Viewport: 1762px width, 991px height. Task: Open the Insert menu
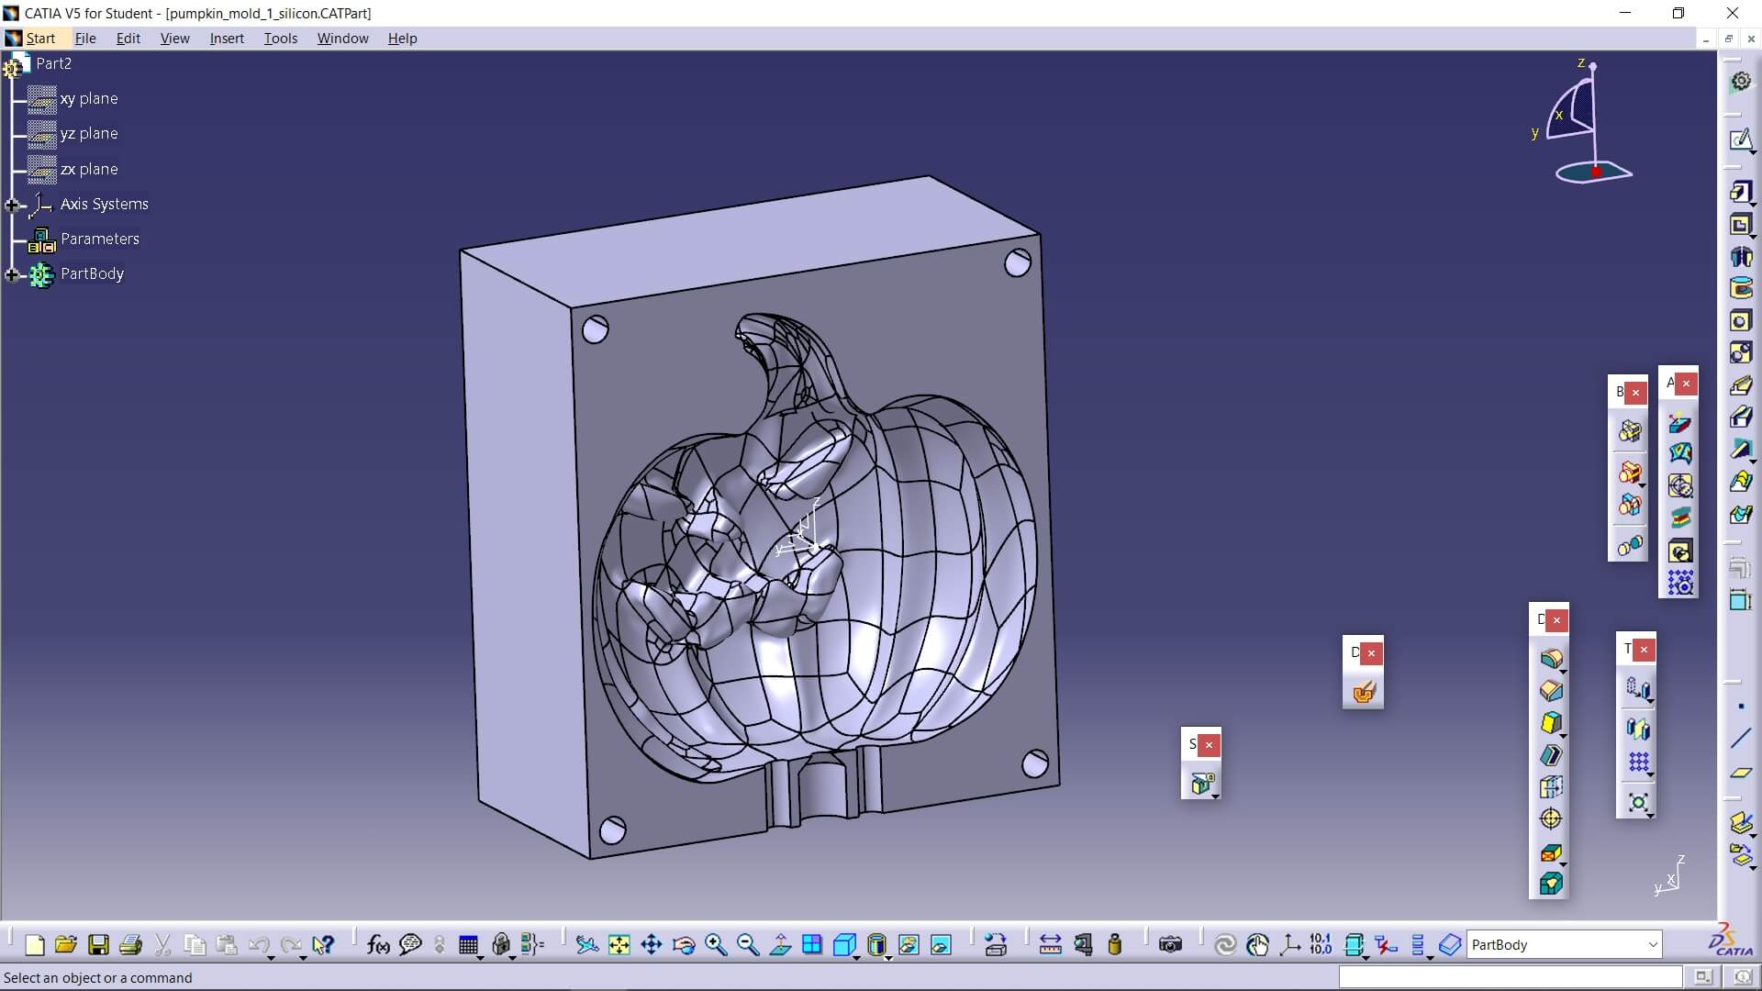pyautogui.click(x=227, y=39)
